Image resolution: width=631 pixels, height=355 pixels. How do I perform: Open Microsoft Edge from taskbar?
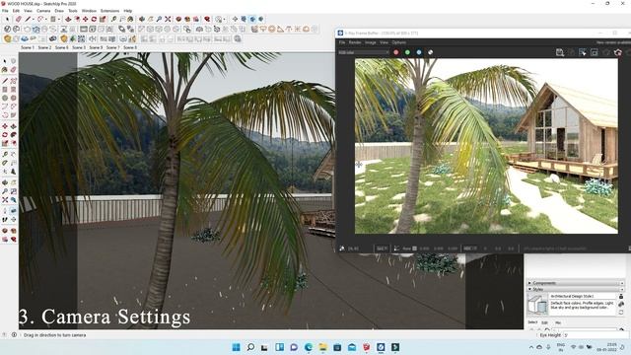point(309,347)
